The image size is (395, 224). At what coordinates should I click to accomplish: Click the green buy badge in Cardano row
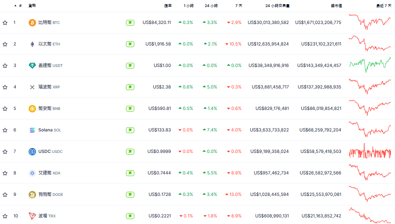130,173
